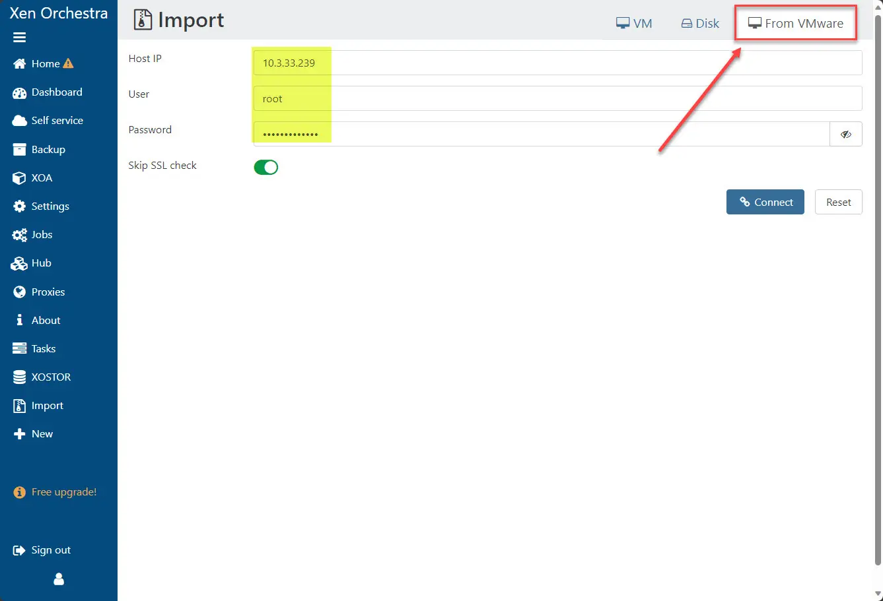
Task: Open the Tasks list icon
Action: (x=20, y=348)
